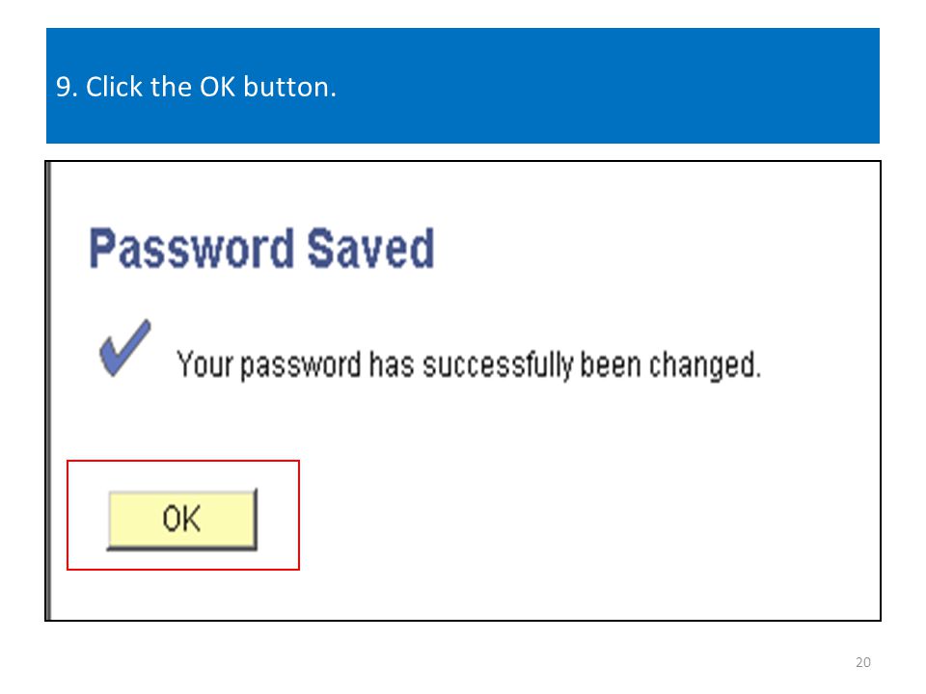Click the word changed in message

(702, 365)
